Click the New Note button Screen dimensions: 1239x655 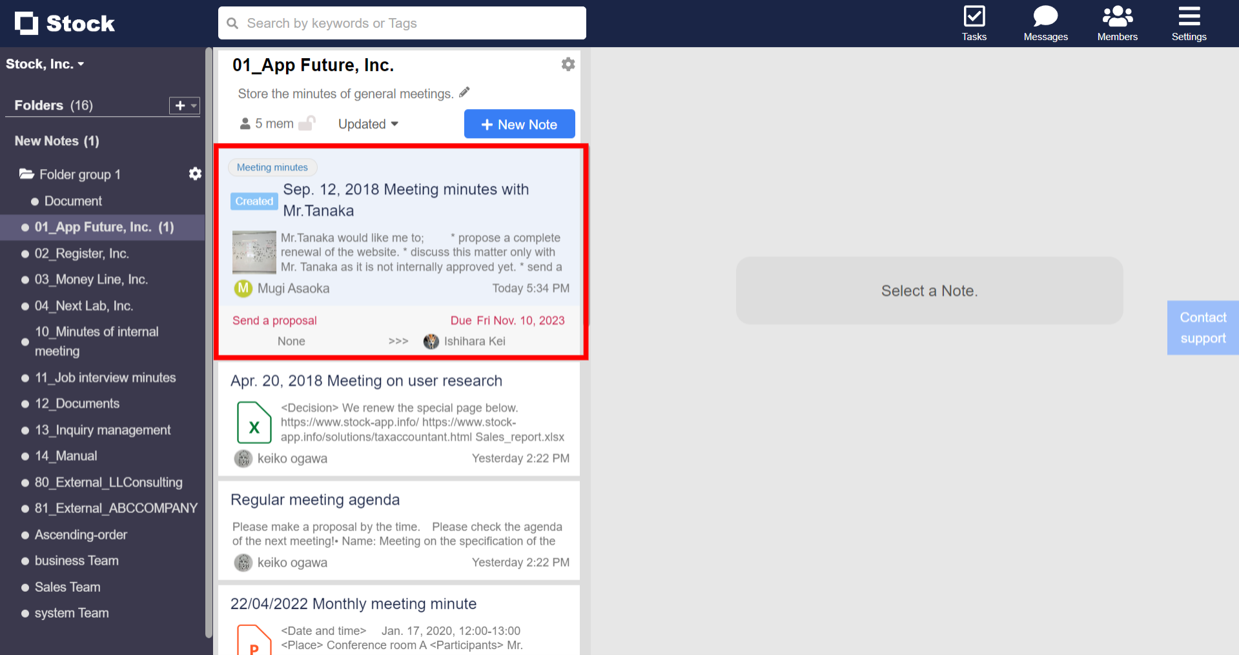[x=519, y=123]
